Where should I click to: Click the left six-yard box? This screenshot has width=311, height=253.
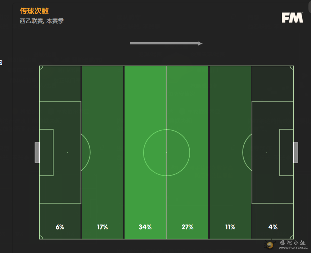click(46, 153)
